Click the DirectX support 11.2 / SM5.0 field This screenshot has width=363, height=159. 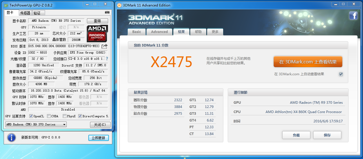pyautogui.click(x=96, y=65)
